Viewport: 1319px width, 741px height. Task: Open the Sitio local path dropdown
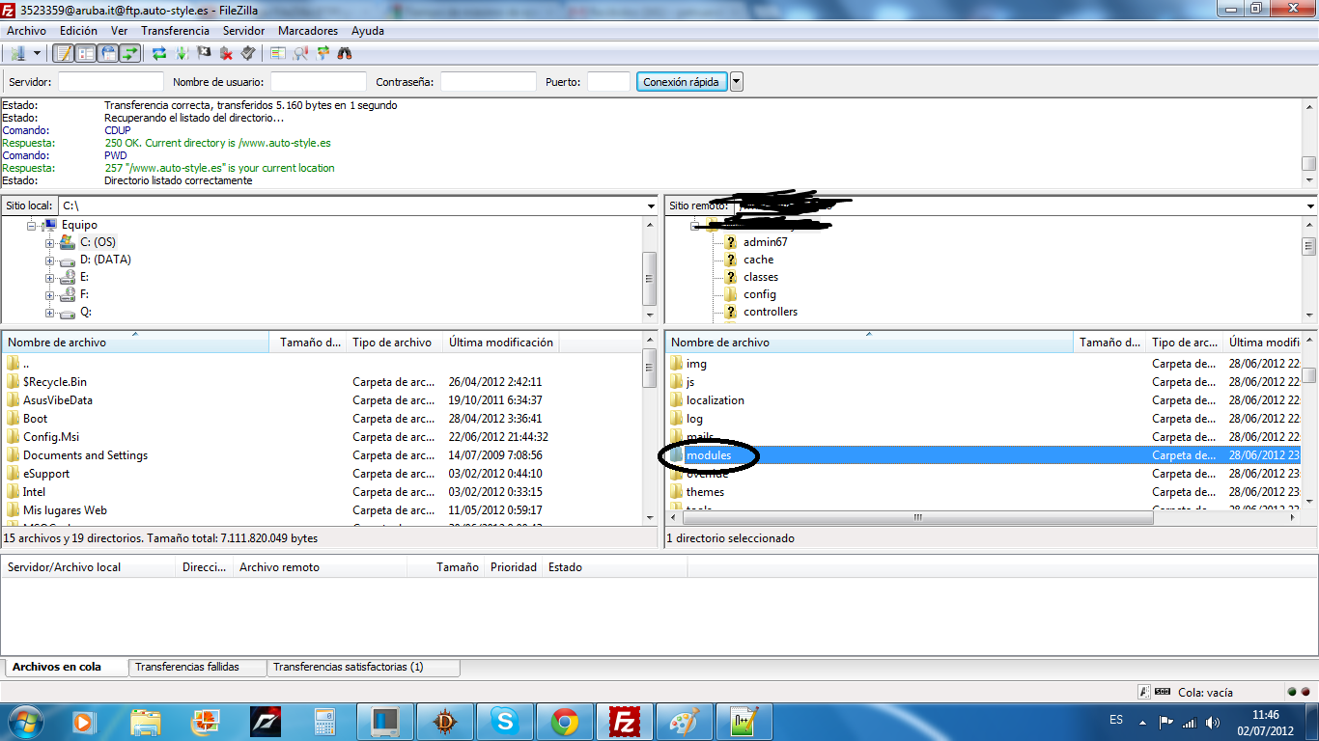click(x=652, y=206)
